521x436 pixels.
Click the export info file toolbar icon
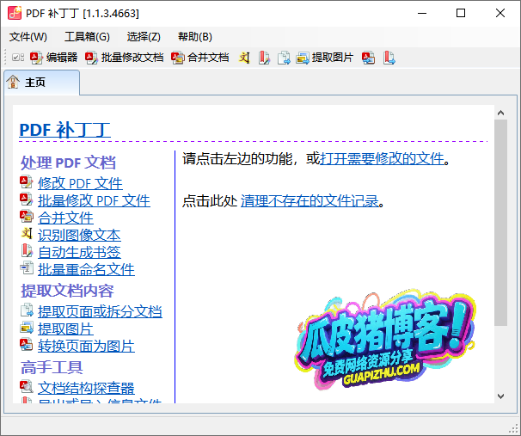point(389,58)
